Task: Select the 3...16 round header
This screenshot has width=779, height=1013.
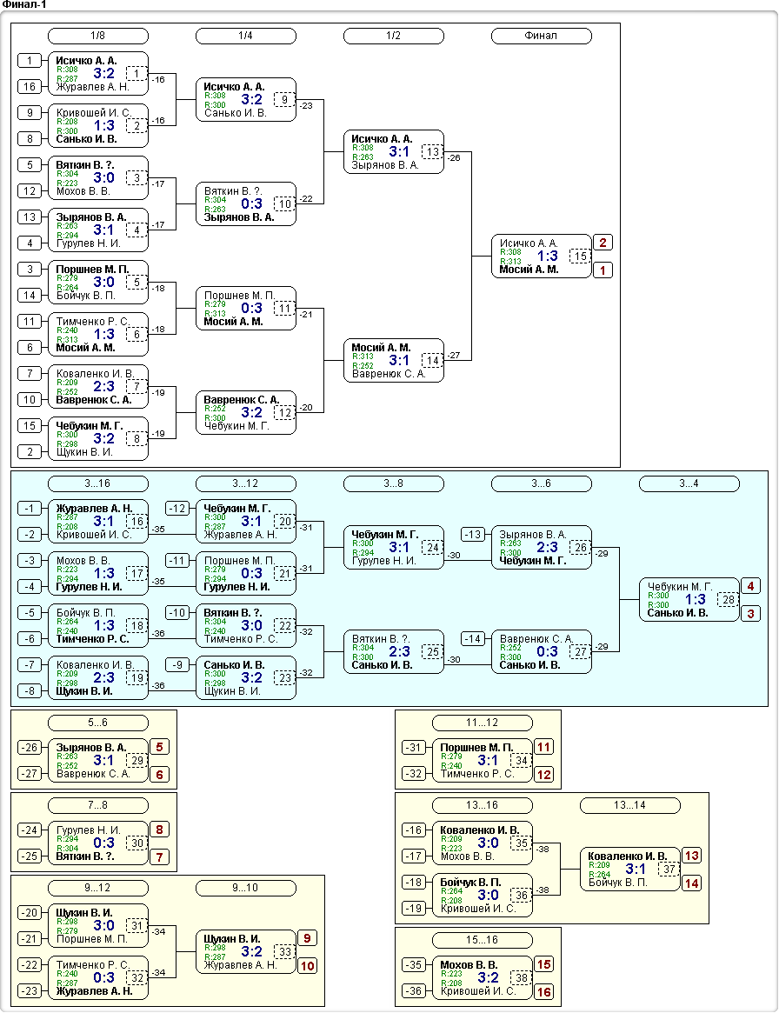Action: 98,483
